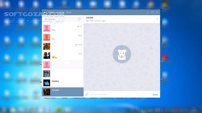Screen dimensions: 202x113
Task: Click the Telegram paper plane logo
Action: [44, 12]
